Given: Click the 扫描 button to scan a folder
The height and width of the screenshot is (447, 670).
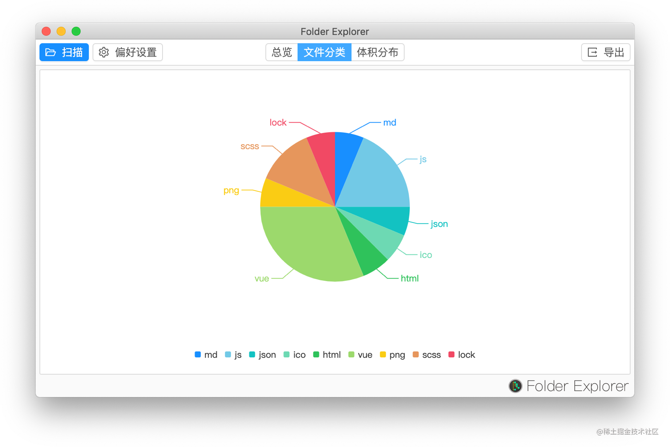Looking at the screenshot, I should click(64, 52).
